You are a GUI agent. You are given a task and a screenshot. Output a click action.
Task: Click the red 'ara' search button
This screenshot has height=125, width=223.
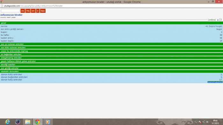pos(23,11)
